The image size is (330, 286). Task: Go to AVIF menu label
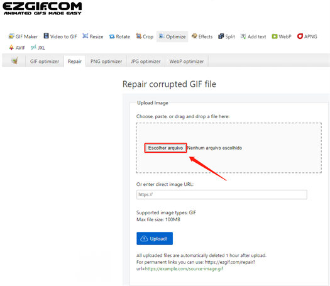tap(20, 48)
